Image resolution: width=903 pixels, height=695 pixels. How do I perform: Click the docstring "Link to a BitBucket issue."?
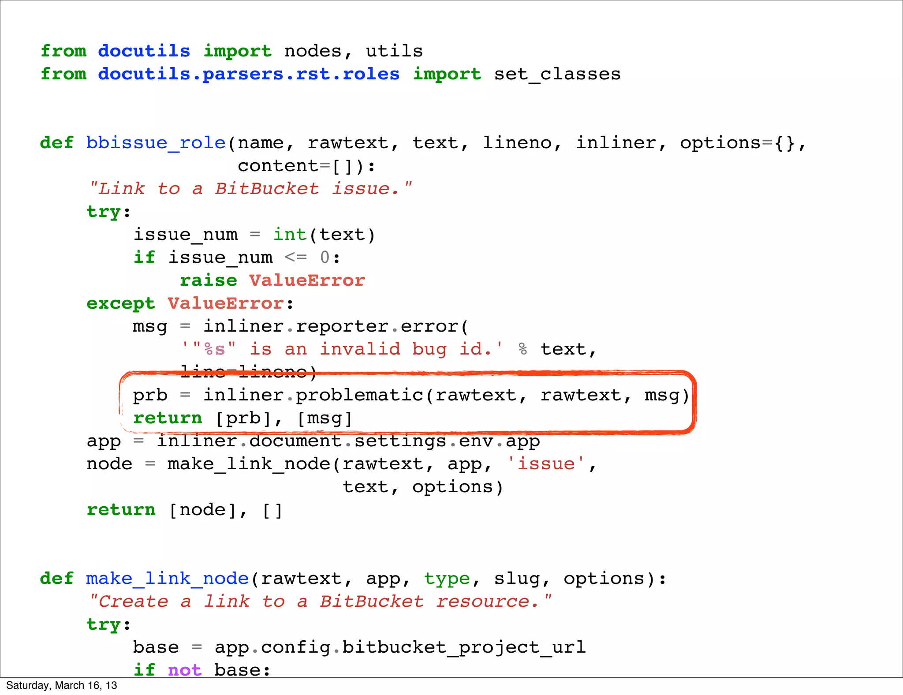coord(250,189)
